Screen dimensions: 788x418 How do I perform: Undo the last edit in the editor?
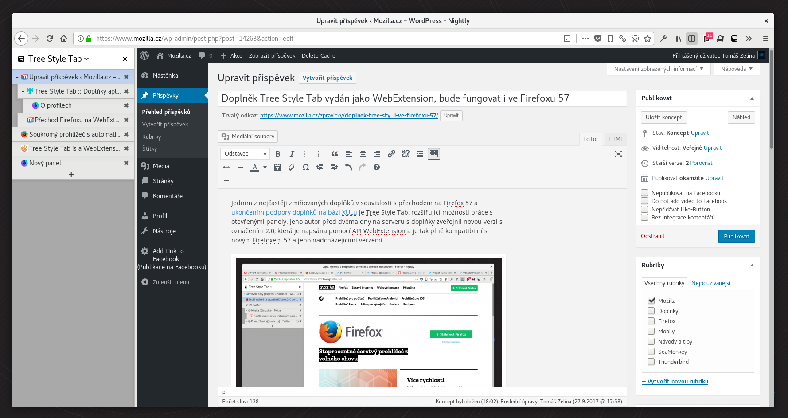point(348,167)
